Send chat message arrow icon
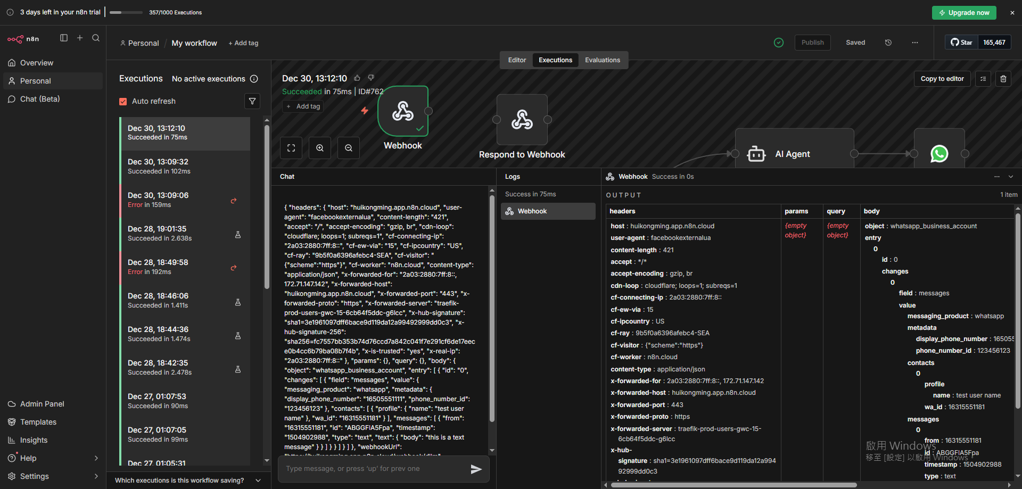 point(476,469)
